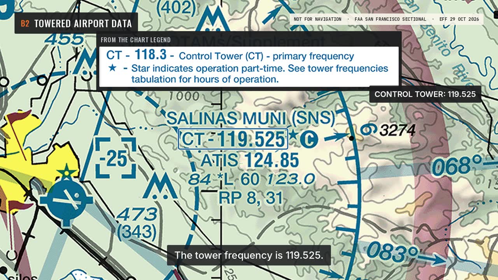
Task: Click the 473 obstacle height value
Action: click(136, 215)
